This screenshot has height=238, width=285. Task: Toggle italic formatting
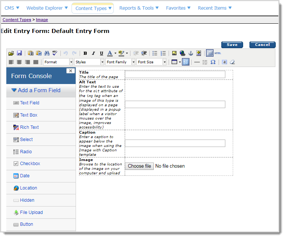pos(93,54)
